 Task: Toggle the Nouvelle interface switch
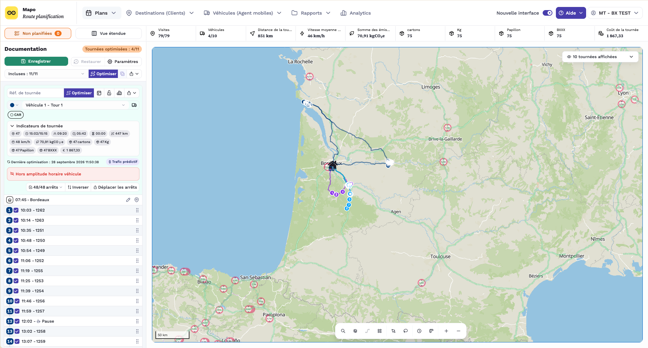548,13
